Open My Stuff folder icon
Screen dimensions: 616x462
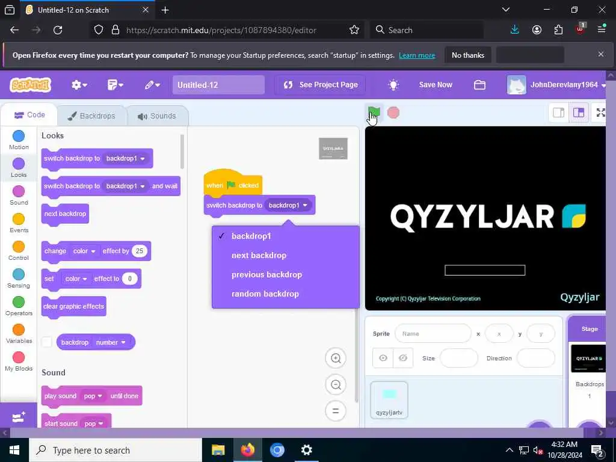point(479,84)
